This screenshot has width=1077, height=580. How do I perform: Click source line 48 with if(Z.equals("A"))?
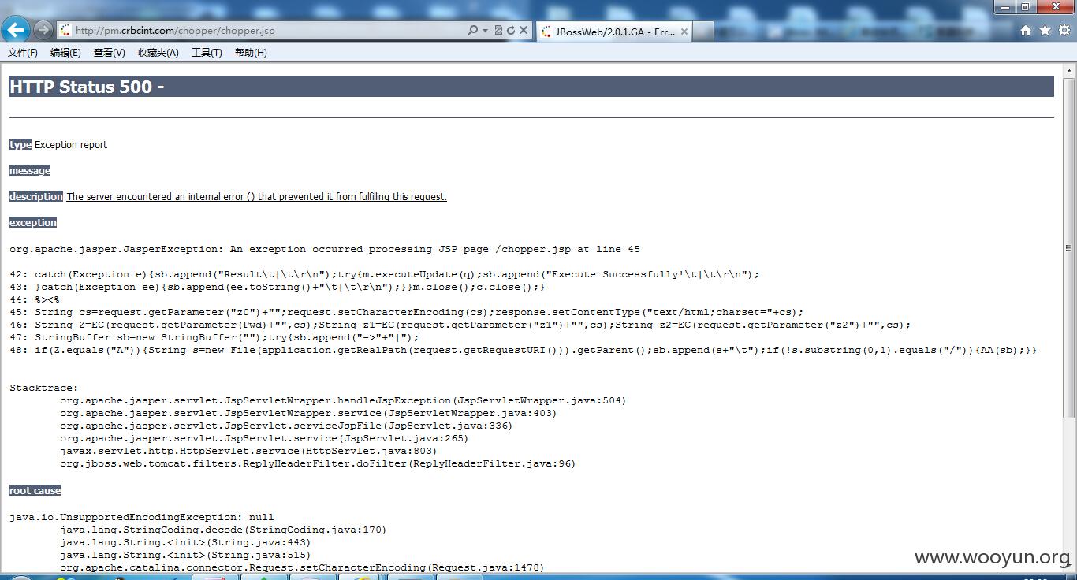point(524,350)
